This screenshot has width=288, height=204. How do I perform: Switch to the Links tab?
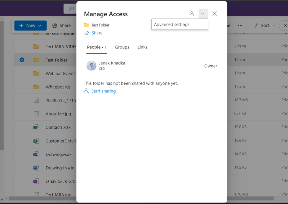pyautogui.click(x=142, y=47)
